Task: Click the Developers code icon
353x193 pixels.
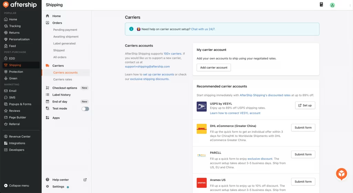Action: (x=6, y=150)
